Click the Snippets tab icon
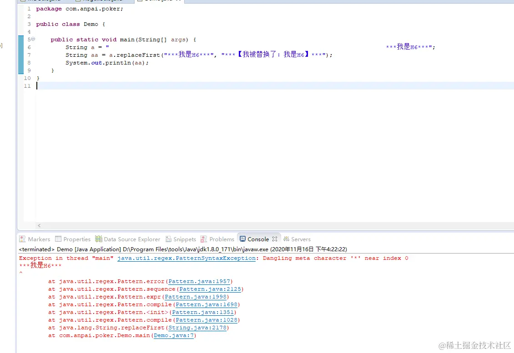 tap(168, 239)
